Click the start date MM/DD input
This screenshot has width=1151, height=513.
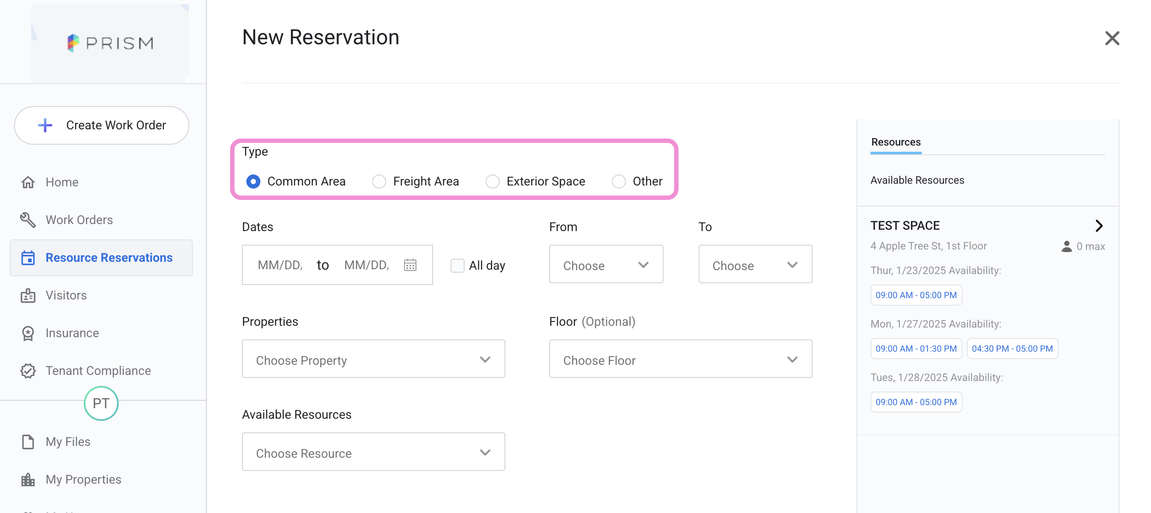coord(280,265)
